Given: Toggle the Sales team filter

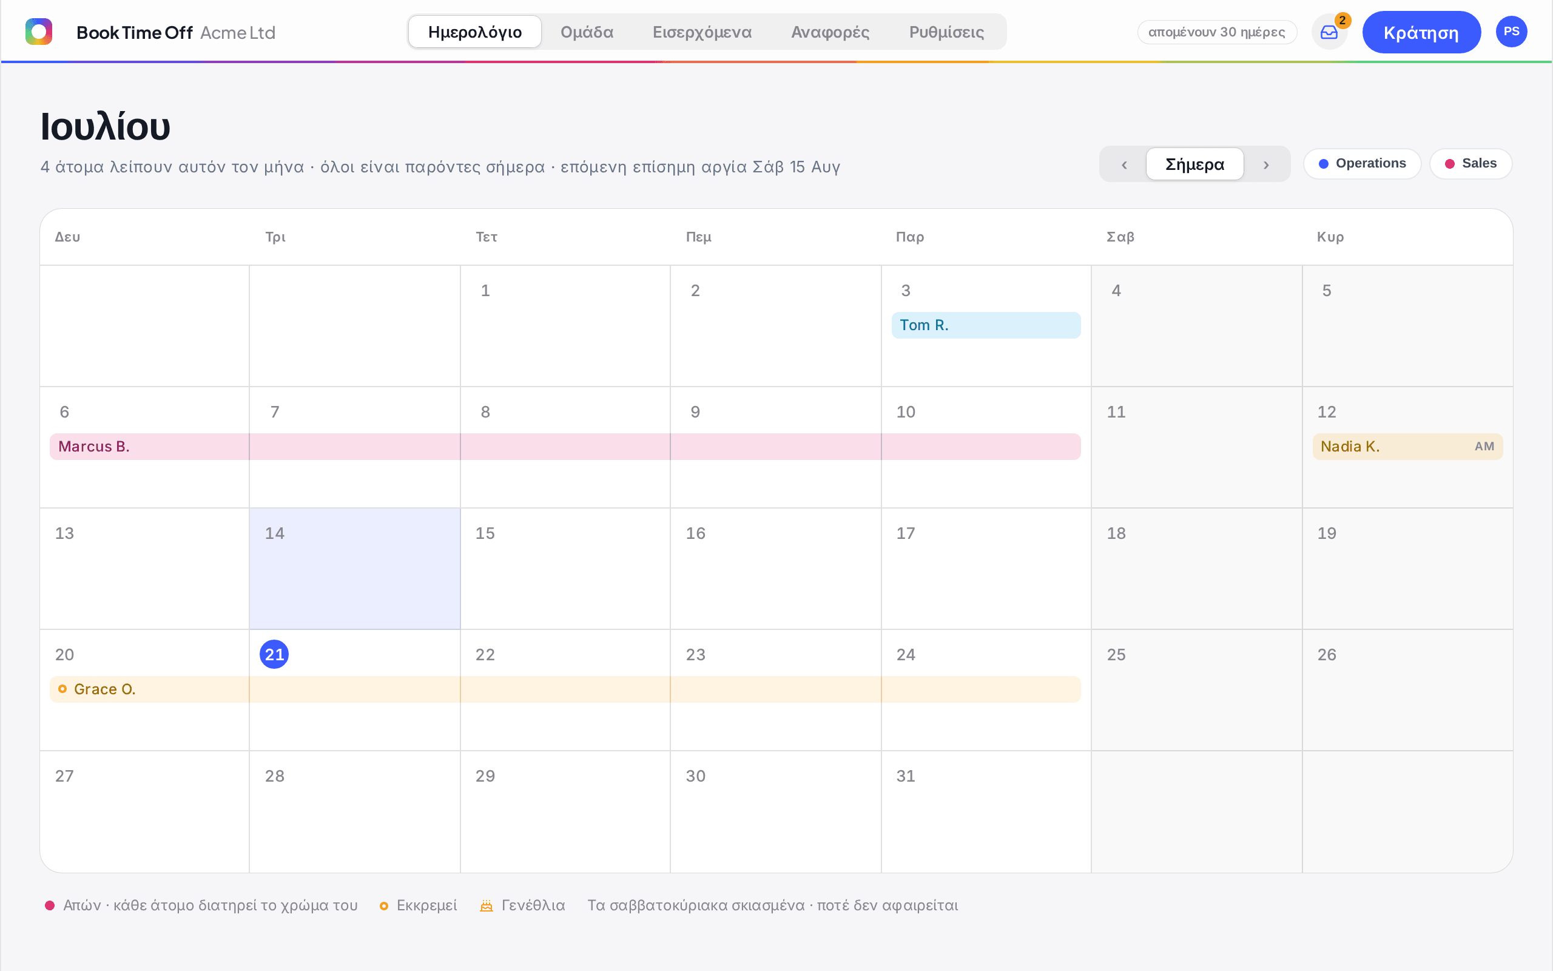Looking at the screenshot, I should (x=1470, y=164).
